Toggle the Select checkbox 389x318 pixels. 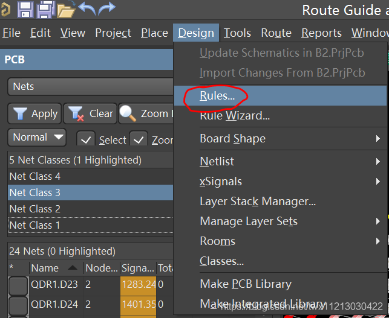85,139
